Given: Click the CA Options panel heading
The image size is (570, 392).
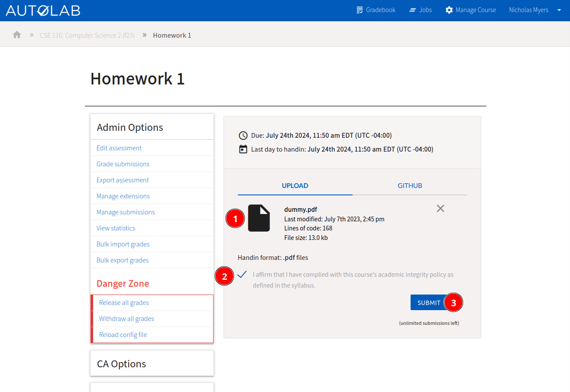Looking at the screenshot, I should (x=122, y=364).
